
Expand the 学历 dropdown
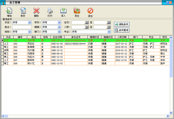tap(59, 23)
